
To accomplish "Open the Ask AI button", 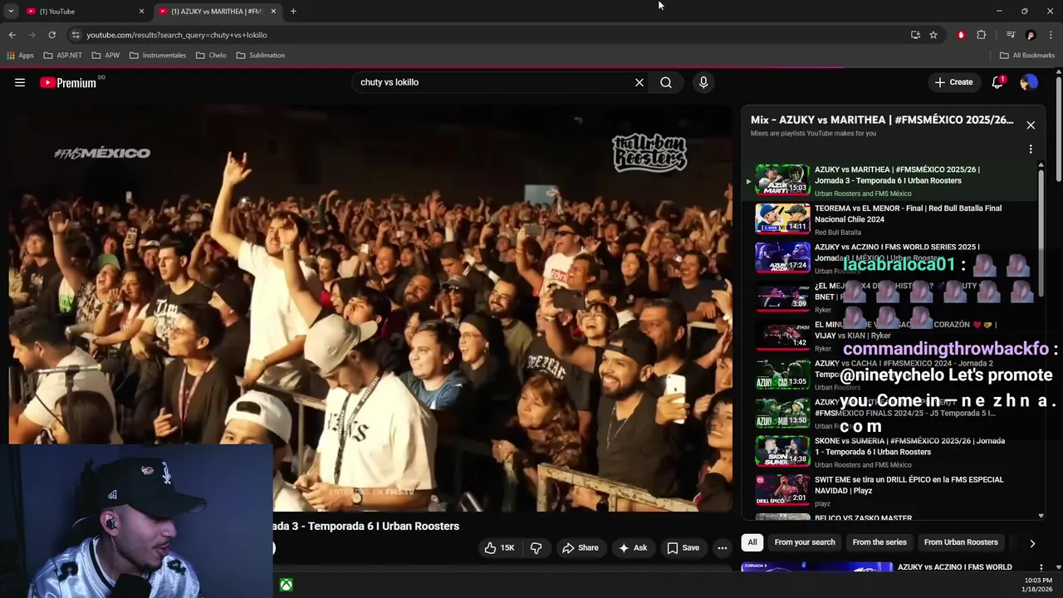I will [x=633, y=548].
